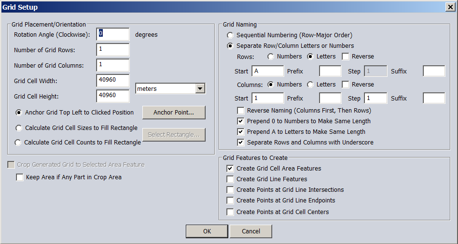Screen dimensions: 458x244
Task: Select Sequential Numbering (Row-Major Order) option
Action: coord(230,35)
